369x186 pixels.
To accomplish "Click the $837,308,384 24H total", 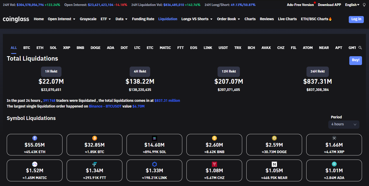I will point(318,90).
